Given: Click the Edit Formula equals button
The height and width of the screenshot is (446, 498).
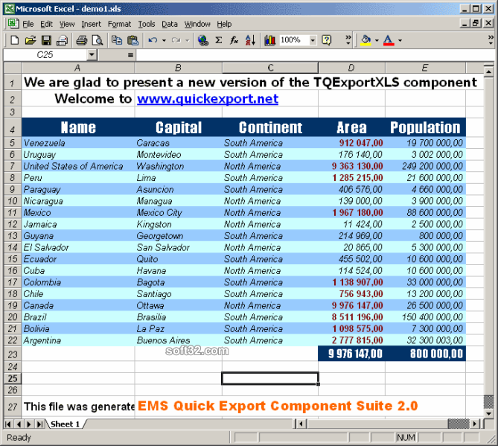Looking at the screenshot, I should [130, 55].
